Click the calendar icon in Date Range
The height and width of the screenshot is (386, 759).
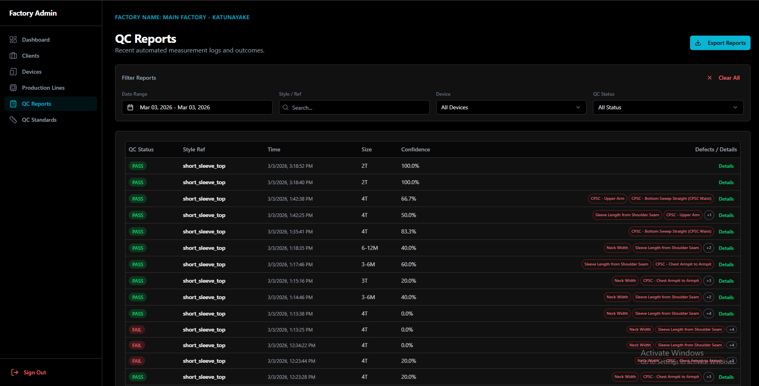click(x=130, y=107)
